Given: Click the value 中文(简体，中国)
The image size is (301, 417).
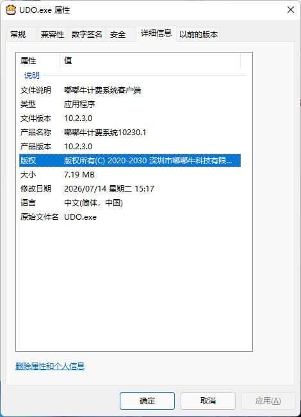Looking at the screenshot, I should [x=94, y=203].
